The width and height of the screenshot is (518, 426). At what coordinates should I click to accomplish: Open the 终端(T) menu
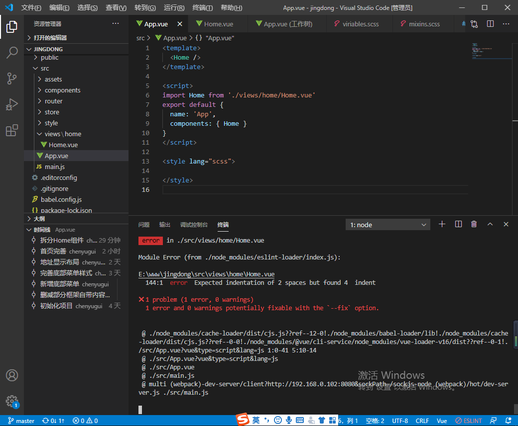point(203,7)
